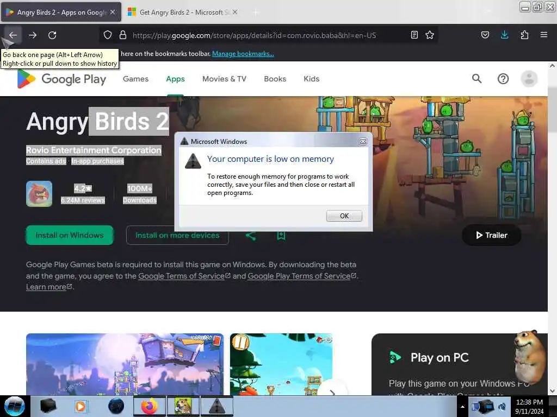Share the Angry Birds 2 app

(x=251, y=236)
